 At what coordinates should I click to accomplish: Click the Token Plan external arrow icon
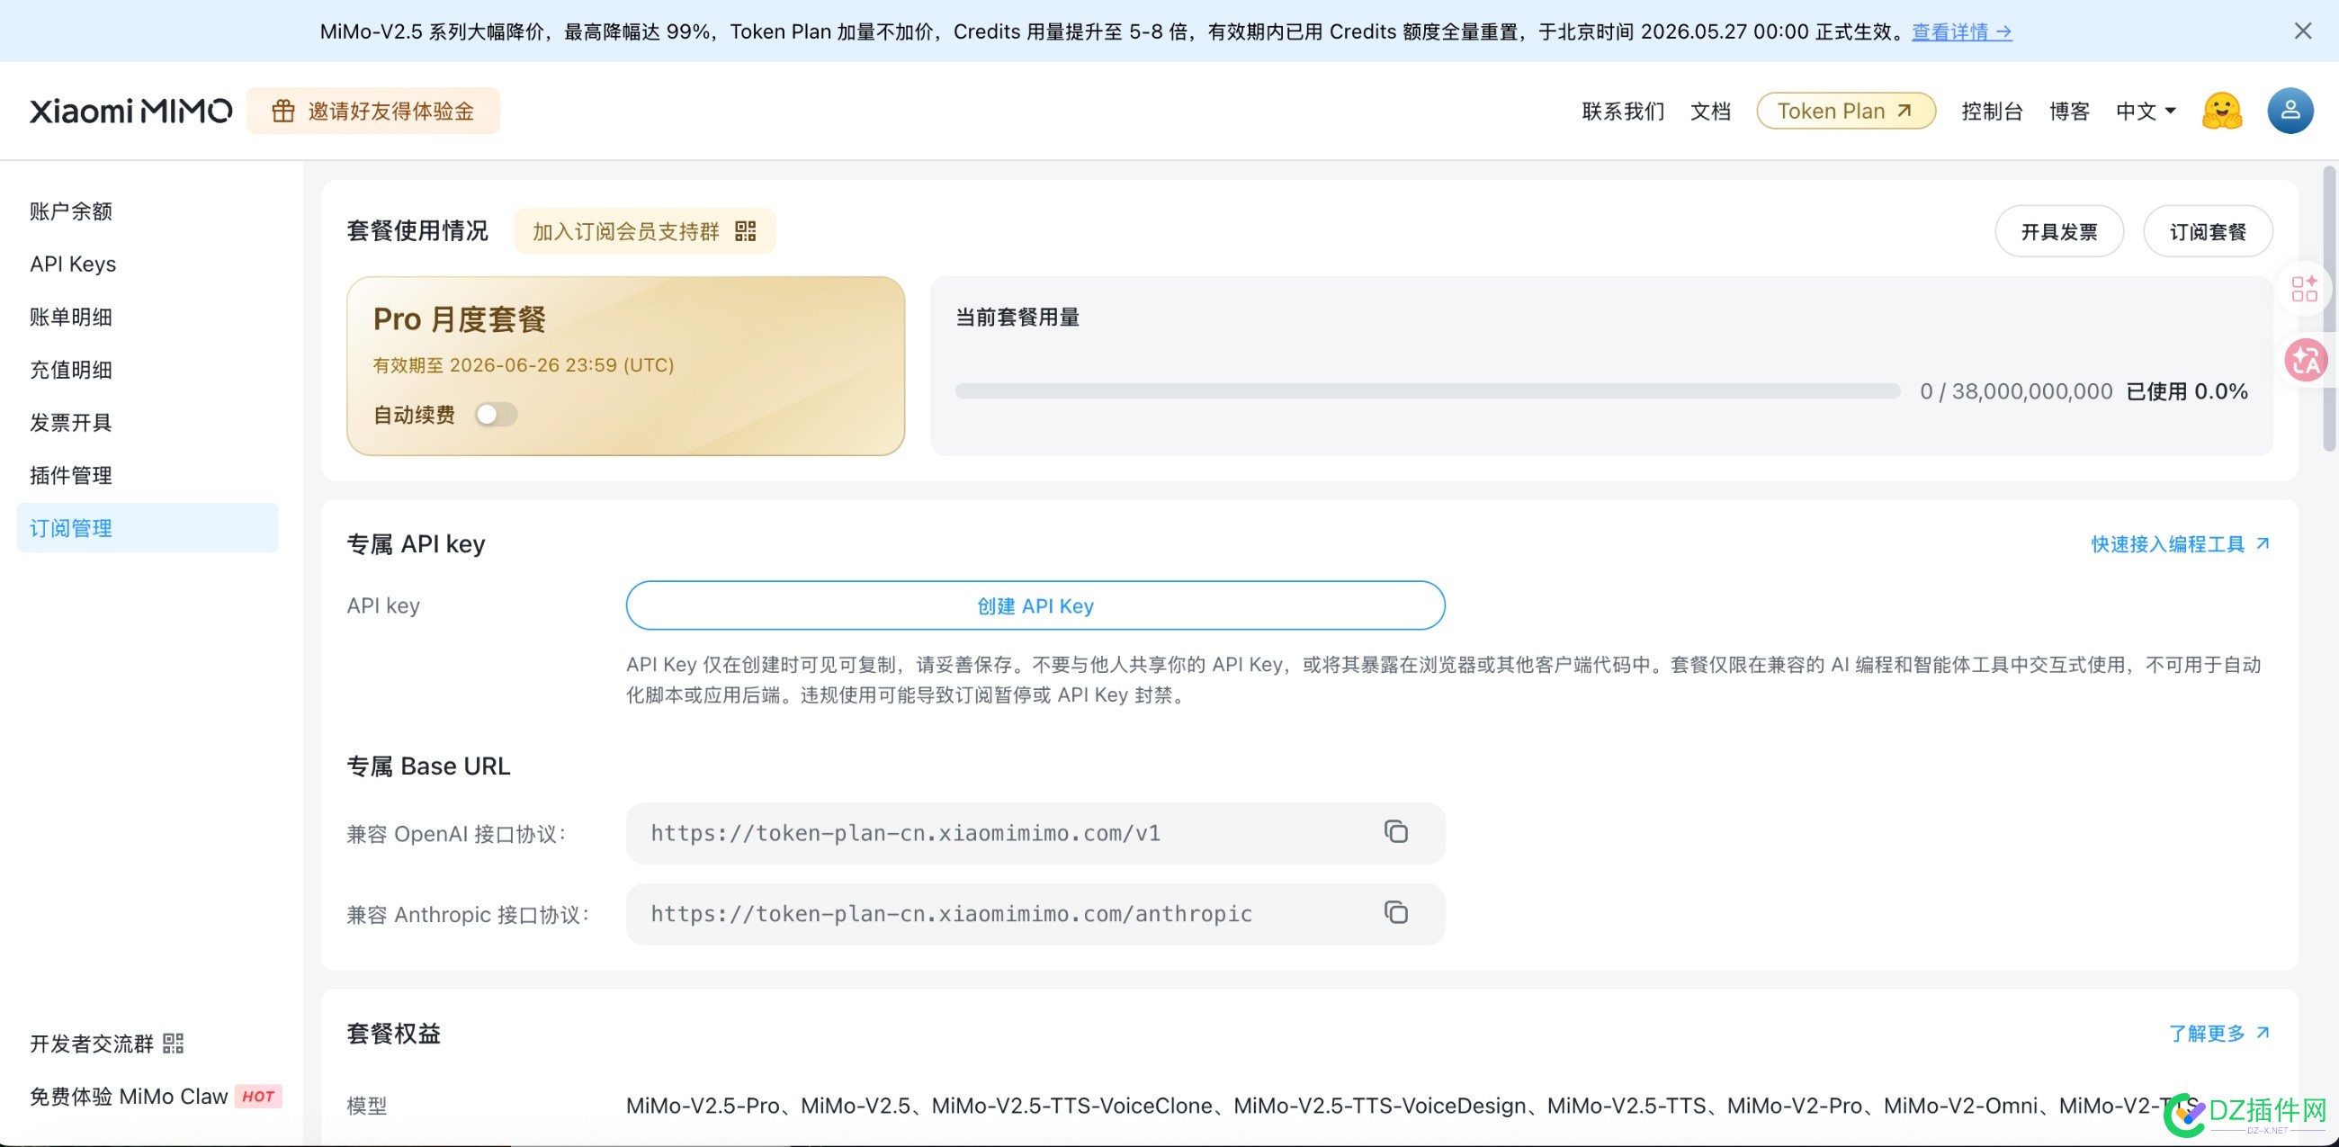click(1904, 111)
